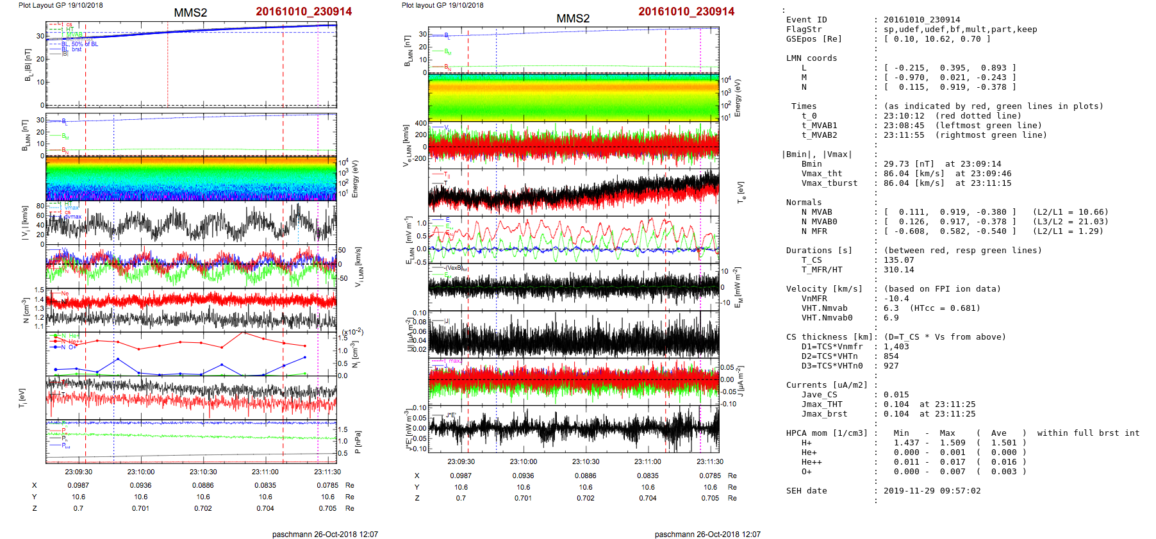
Task: Select the ion energy spectrogram in left plot
Action: (191, 178)
